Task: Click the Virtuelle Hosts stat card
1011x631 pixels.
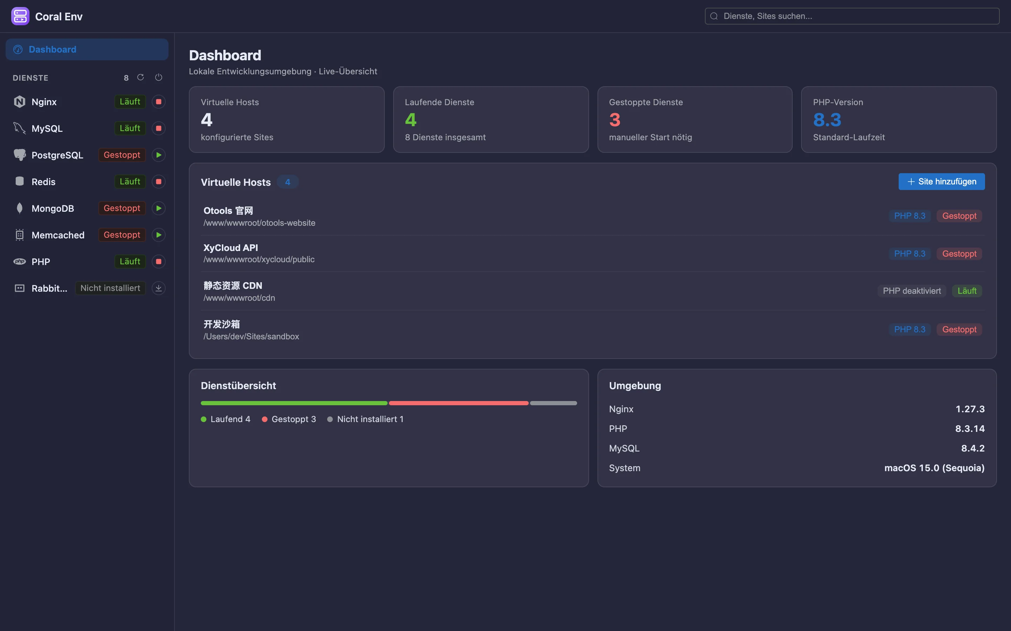Action: pyautogui.click(x=286, y=119)
